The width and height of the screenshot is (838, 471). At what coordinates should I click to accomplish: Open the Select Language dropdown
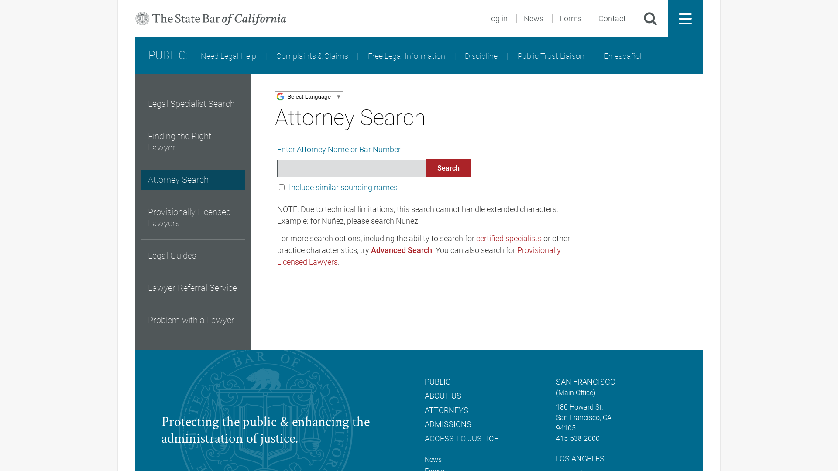[x=309, y=97]
